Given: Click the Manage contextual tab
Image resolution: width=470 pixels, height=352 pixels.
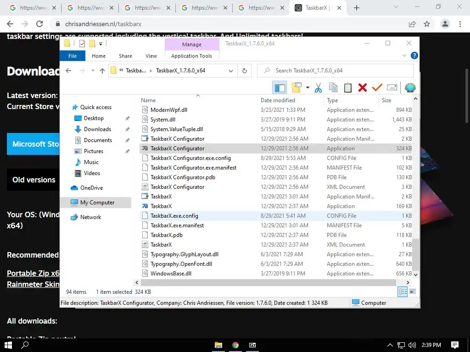Looking at the screenshot, I should pos(192,44).
